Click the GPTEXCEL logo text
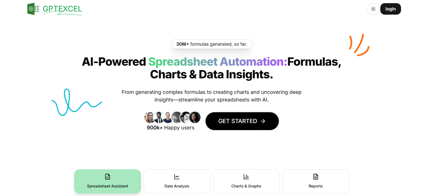 click(62, 9)
